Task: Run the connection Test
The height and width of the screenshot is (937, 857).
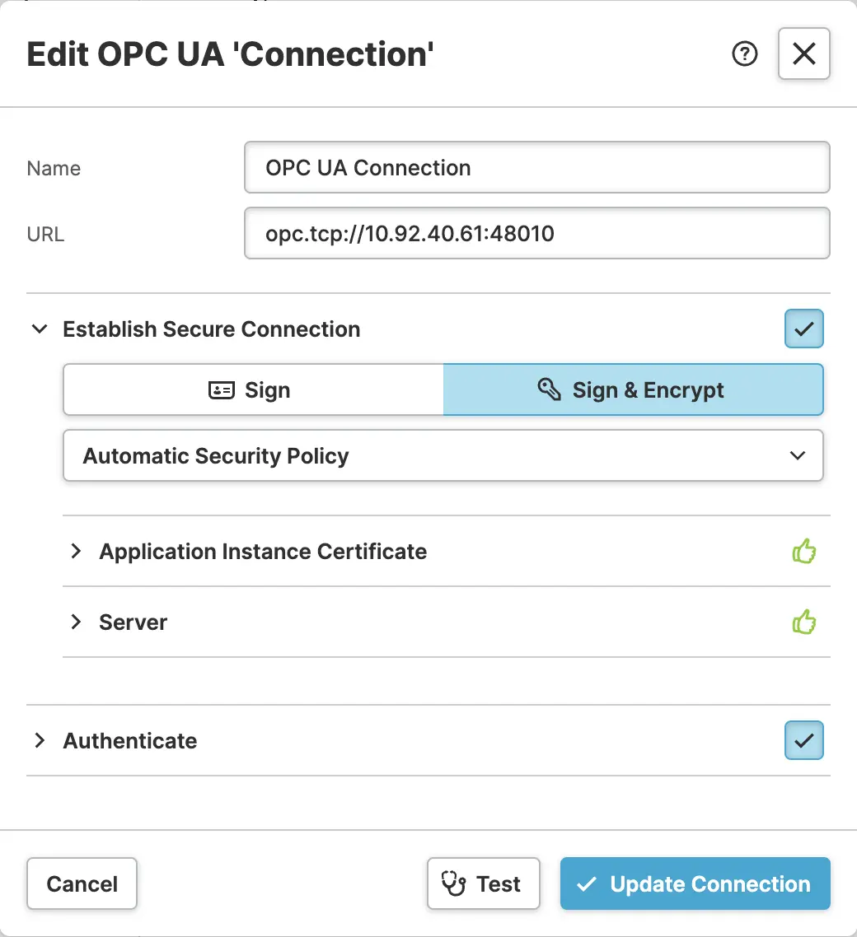Action: pos(483,884)
